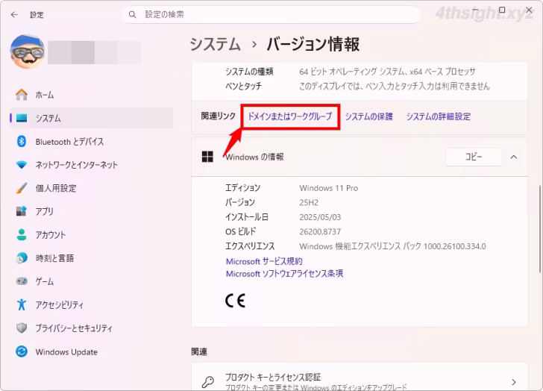Click the search magnifier icon

tap(132, 14)
